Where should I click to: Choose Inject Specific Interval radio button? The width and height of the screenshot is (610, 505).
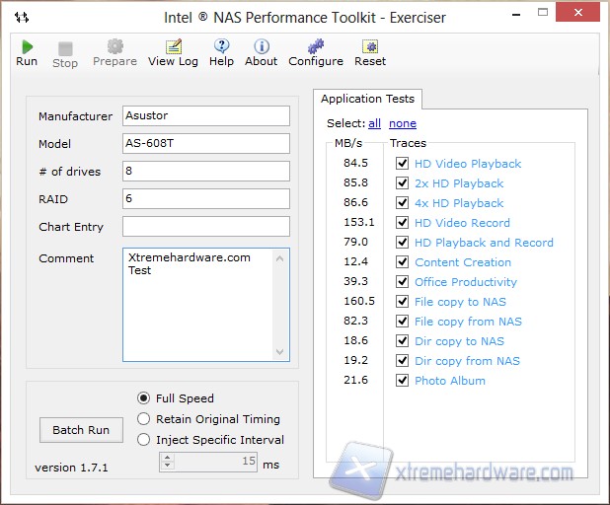tap(145, 440)
